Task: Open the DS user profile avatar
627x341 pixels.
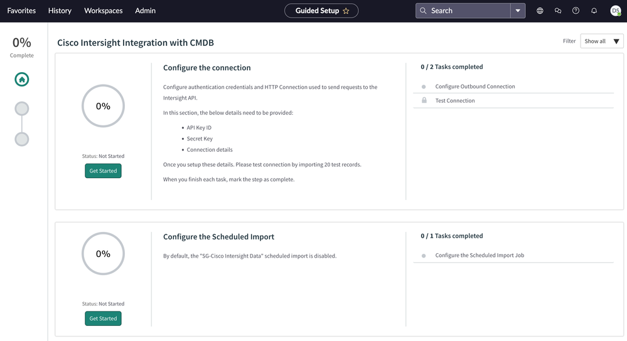Action: tap(616, 11)
